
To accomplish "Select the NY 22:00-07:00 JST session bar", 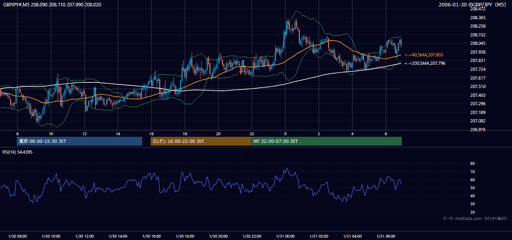I will click(x=327, y=141).
